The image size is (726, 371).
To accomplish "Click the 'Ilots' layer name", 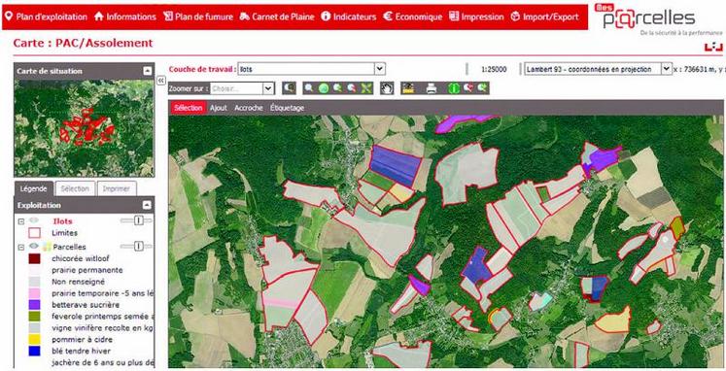I will (x=62, y=221).
